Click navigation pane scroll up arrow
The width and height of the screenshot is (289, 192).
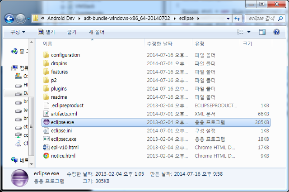click(x=32, y=42)
